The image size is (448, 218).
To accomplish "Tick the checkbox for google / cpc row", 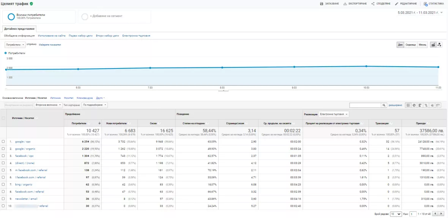I will [3, 142].
